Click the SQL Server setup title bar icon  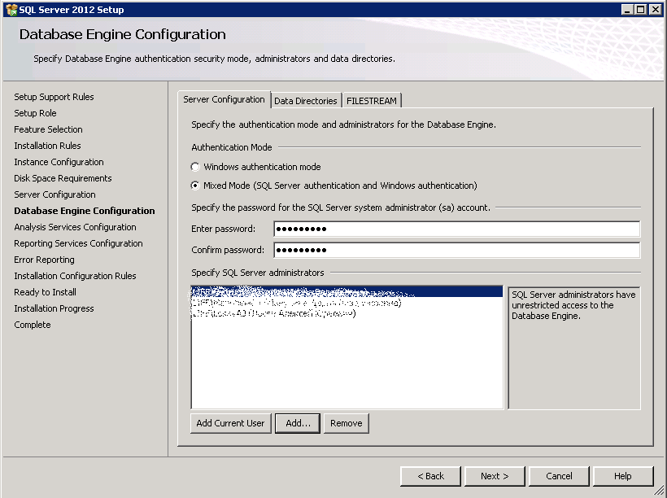pos(11,10)
